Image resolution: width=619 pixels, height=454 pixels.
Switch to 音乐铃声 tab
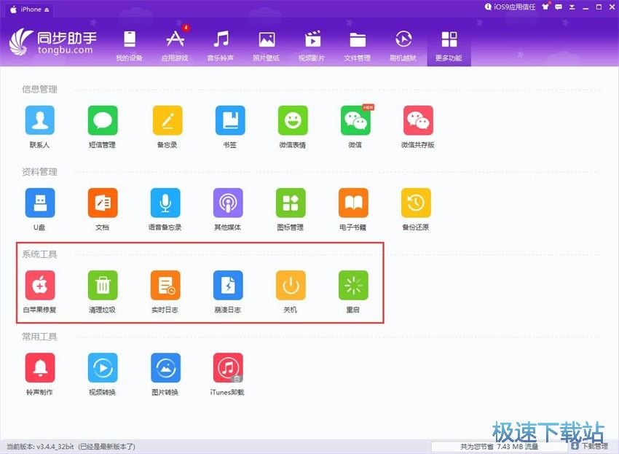pyautogui.click(x=221, y=46)
